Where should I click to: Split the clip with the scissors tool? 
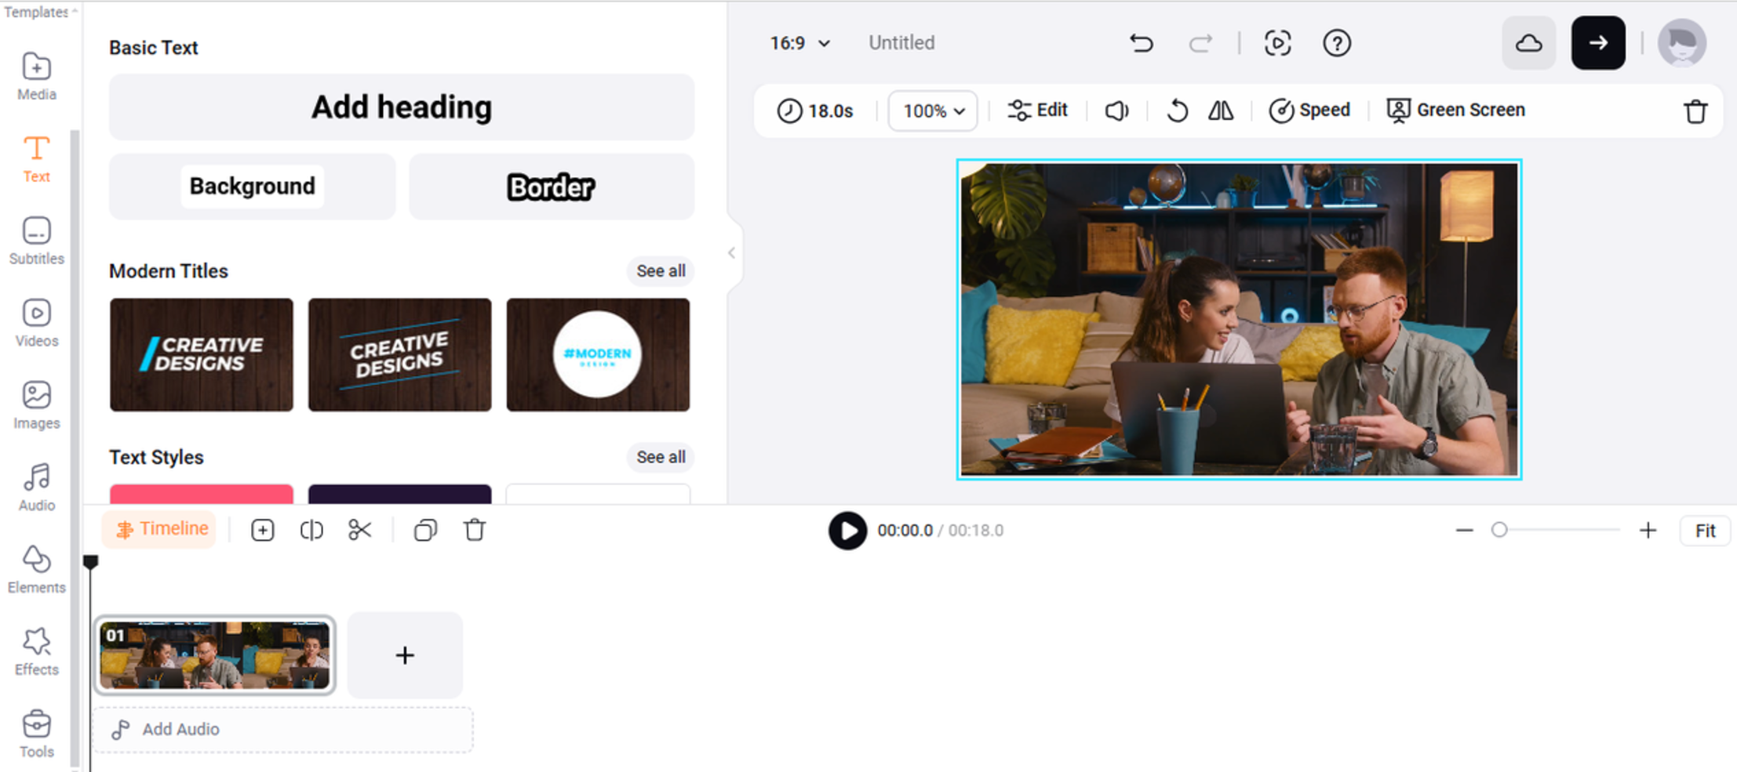tap(360, 530)
